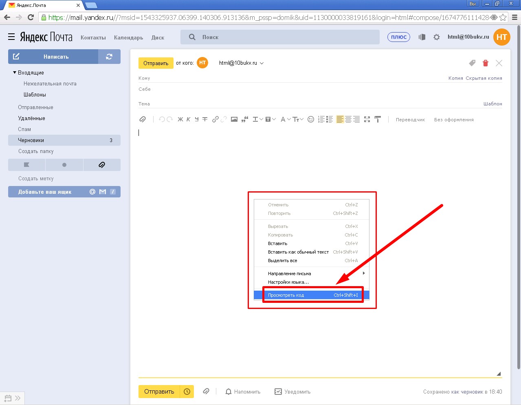Apply quote formatting icon
This screenshot has width=521, height=405.
245,119
